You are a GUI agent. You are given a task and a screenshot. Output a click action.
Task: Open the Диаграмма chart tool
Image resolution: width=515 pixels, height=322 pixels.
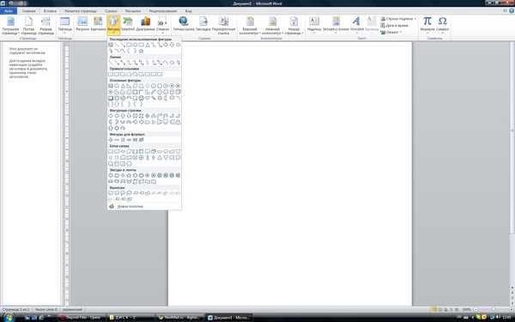point(145,25)
